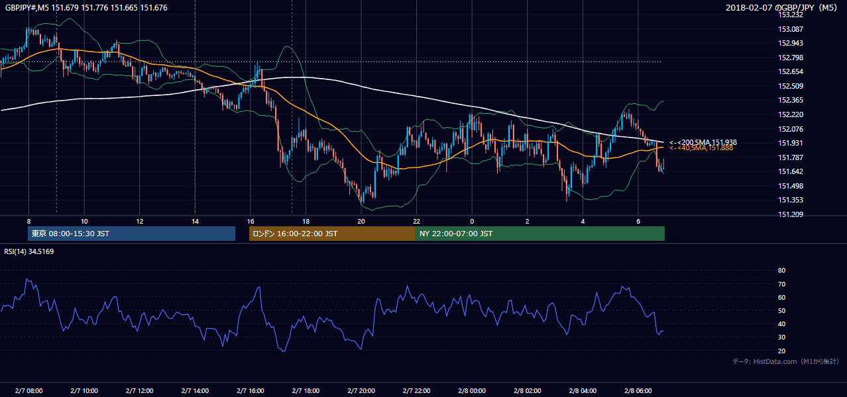Click the 2/7 08:00 bottom date label
The width and height of the screenshot is (847, 397).
click(x=28, y=391)
